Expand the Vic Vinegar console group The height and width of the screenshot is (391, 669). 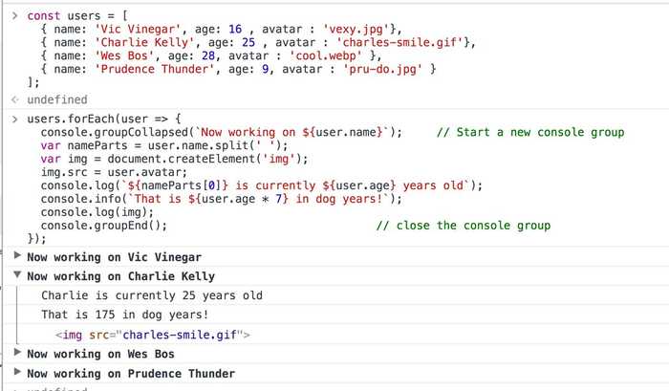[17, 255]
